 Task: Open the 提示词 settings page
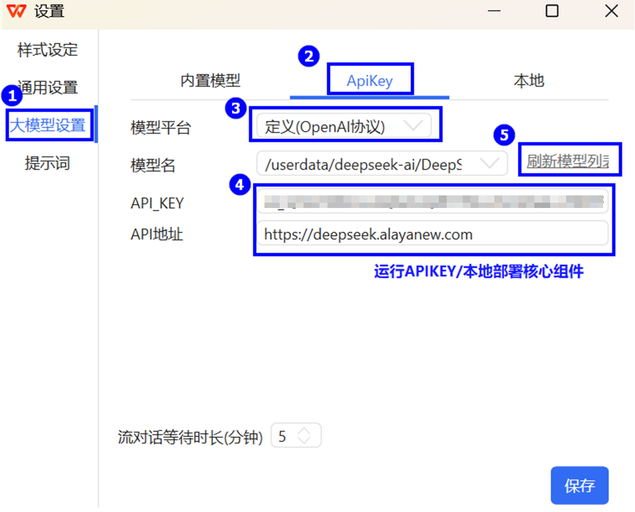pos(48,163)
